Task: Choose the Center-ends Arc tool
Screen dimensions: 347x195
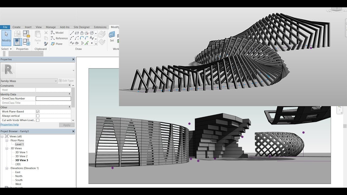Action: coord(77,38)
